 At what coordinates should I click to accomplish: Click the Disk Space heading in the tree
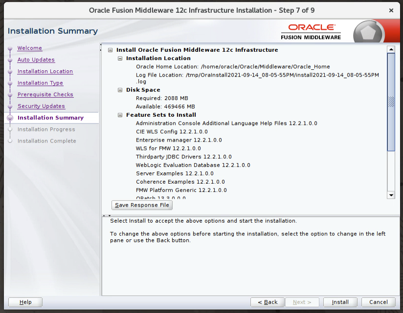pos(143,90)
